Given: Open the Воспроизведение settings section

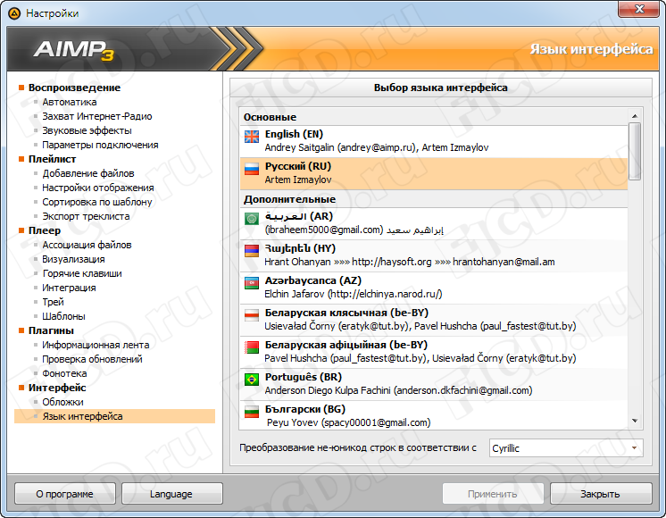Looking at the screenshot, I should (74, 88).
